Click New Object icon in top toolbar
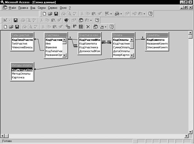 [140, 14]
